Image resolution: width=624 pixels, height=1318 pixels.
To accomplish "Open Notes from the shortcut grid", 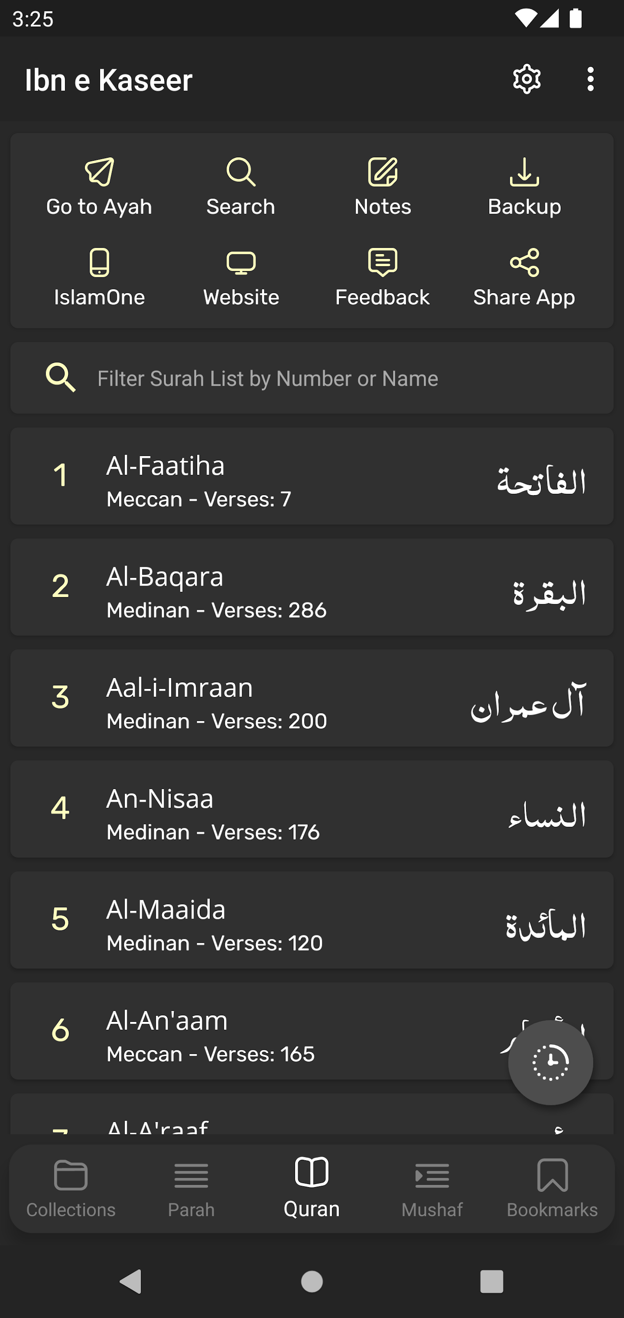I will tap(382, 187).
